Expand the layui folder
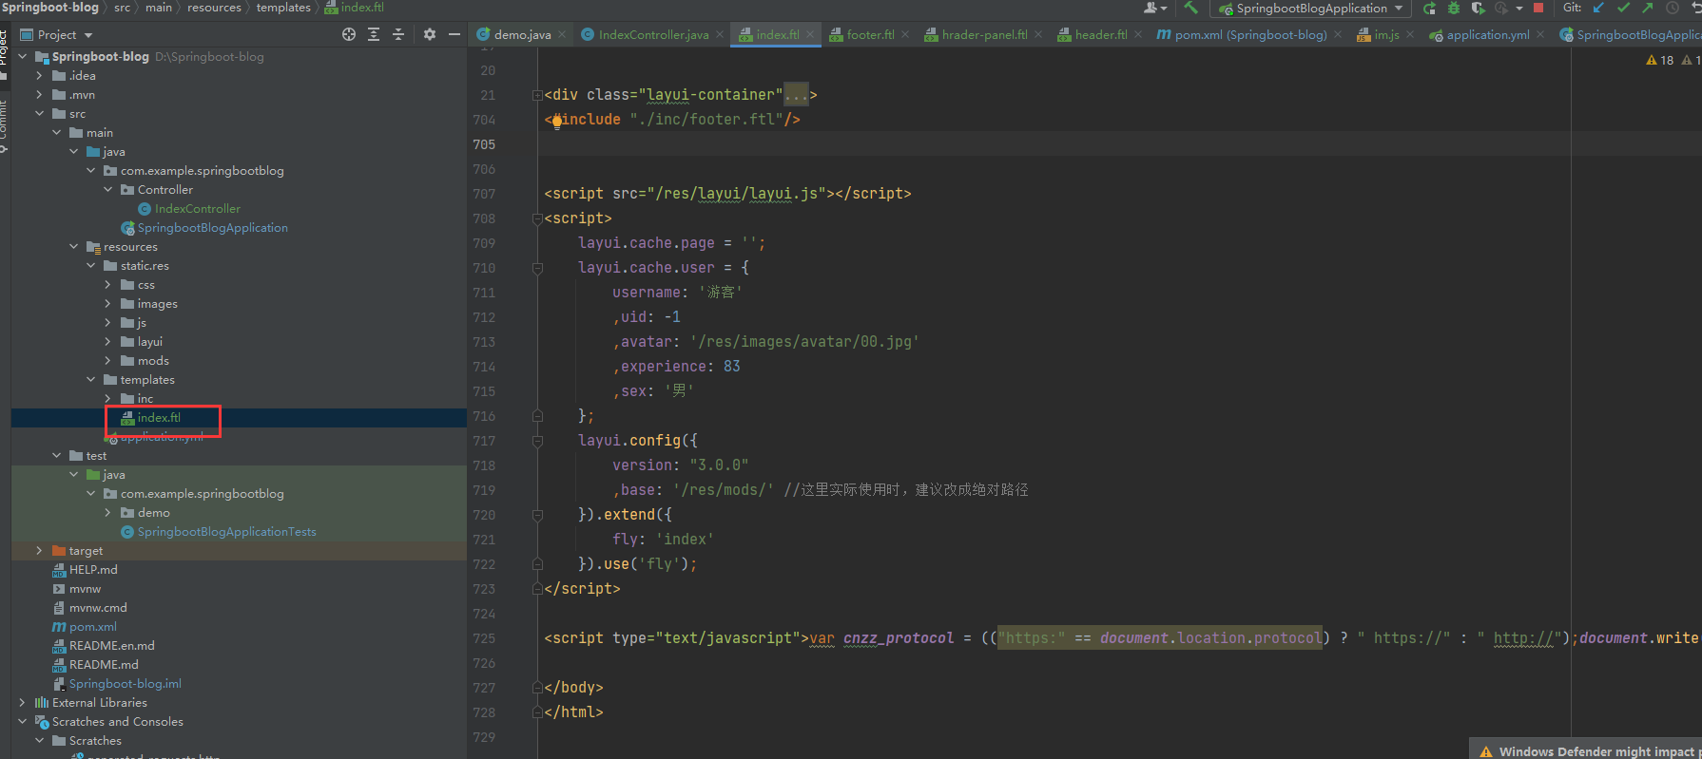 pos(107,342)
